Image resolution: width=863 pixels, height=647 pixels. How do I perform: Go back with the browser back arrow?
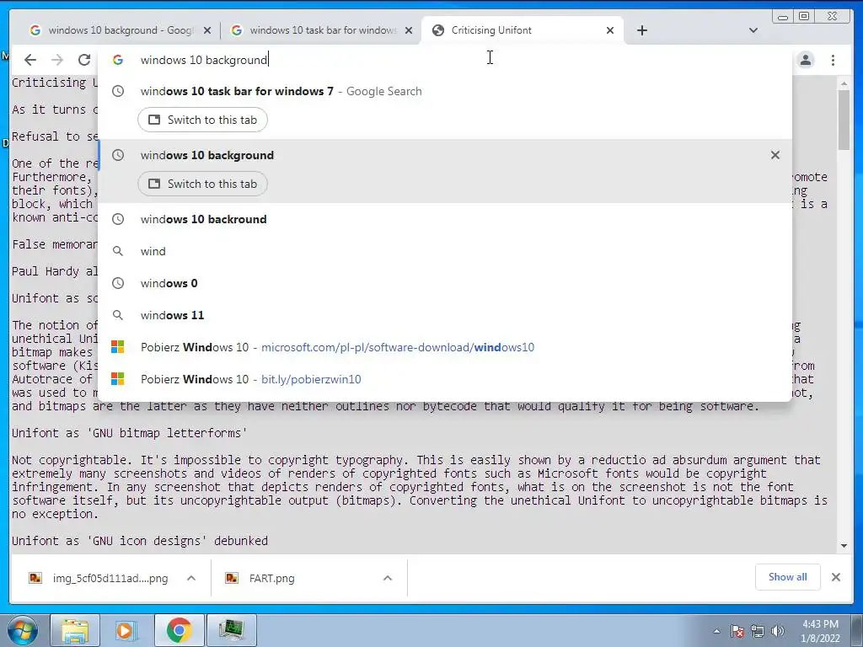[30, 60]
